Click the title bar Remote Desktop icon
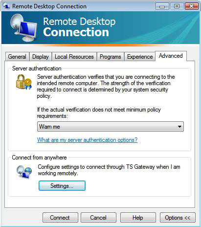 (x=7, y=6)
